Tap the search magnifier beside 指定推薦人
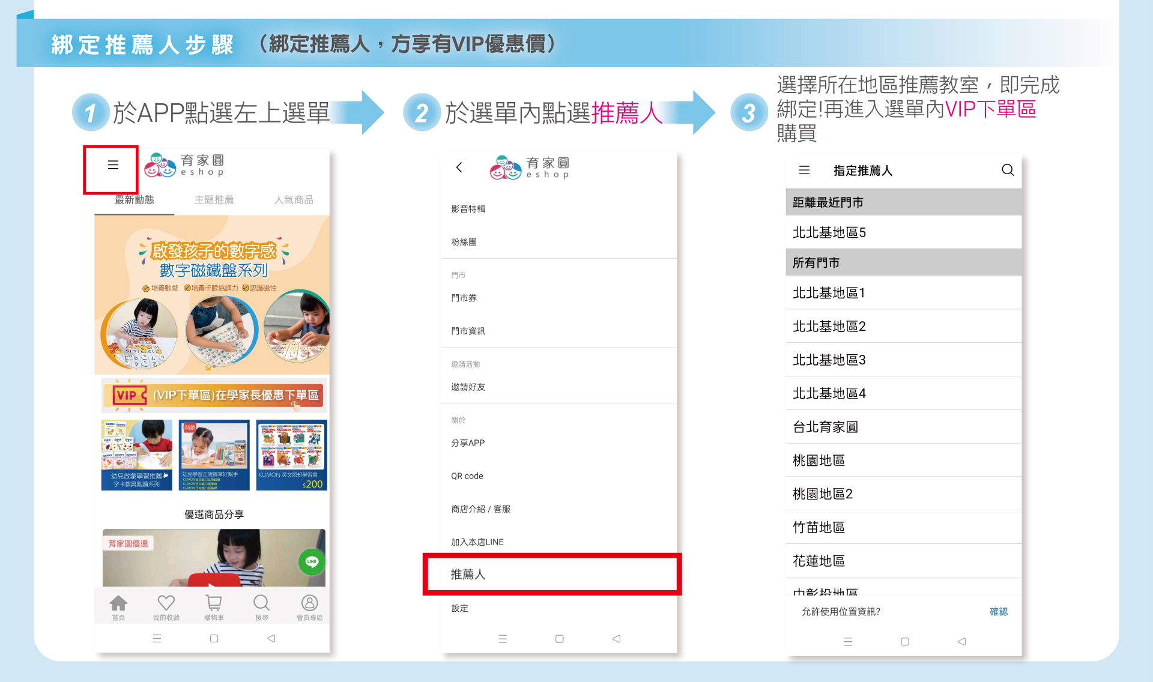This screenshot has width=1153, height=682. click(1008, 170)
